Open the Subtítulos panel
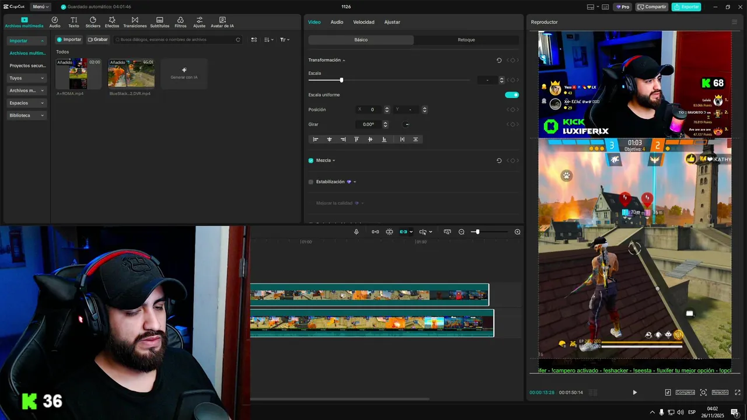Viewport: 747px width, 420px height. pyautogui.click(x=160, y=22)
